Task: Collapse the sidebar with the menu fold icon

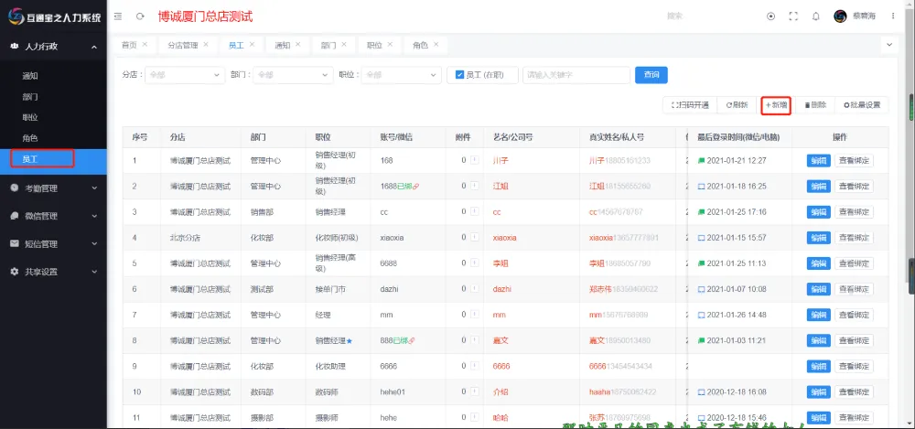Action: (x=118, y=16)
